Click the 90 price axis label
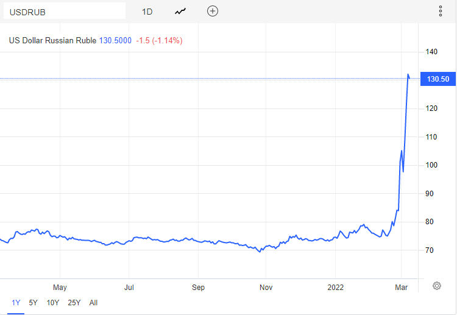 tap(430, 194)
